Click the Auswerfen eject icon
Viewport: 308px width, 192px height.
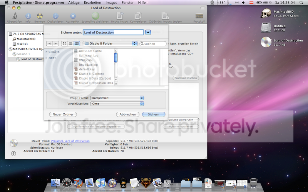pyautogui.click(x=73, y=16)
